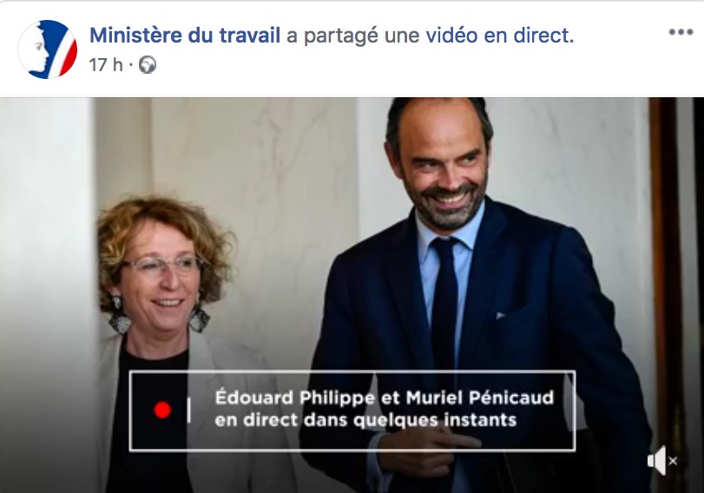Open the Ministère du travail profile picture

point(48,49)
